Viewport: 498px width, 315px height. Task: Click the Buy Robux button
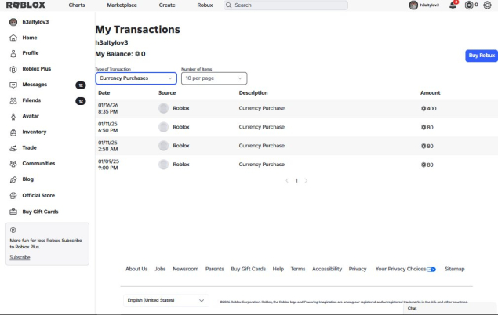pyautogui.click(x=482, y=56)
